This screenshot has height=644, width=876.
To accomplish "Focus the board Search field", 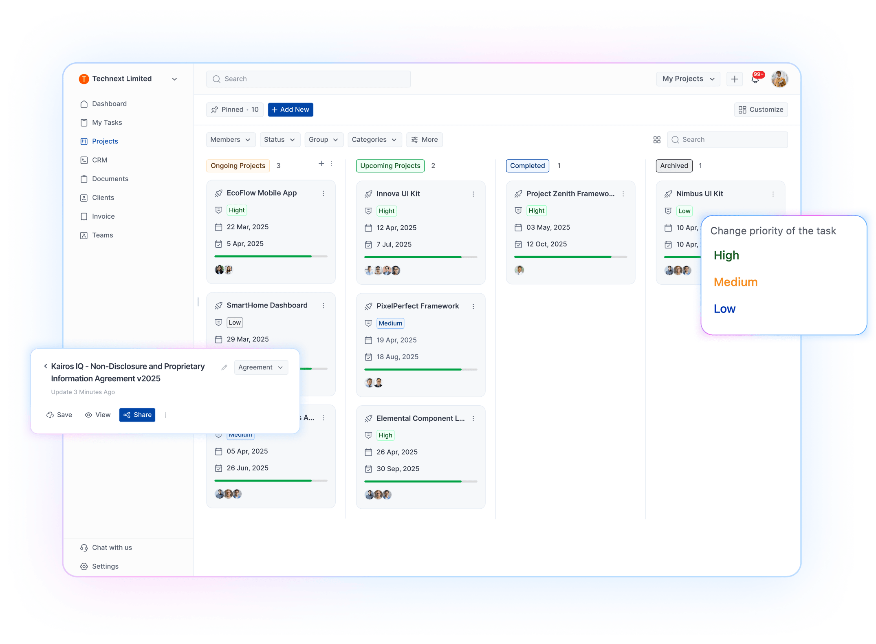I will click(x=727, y=140).
